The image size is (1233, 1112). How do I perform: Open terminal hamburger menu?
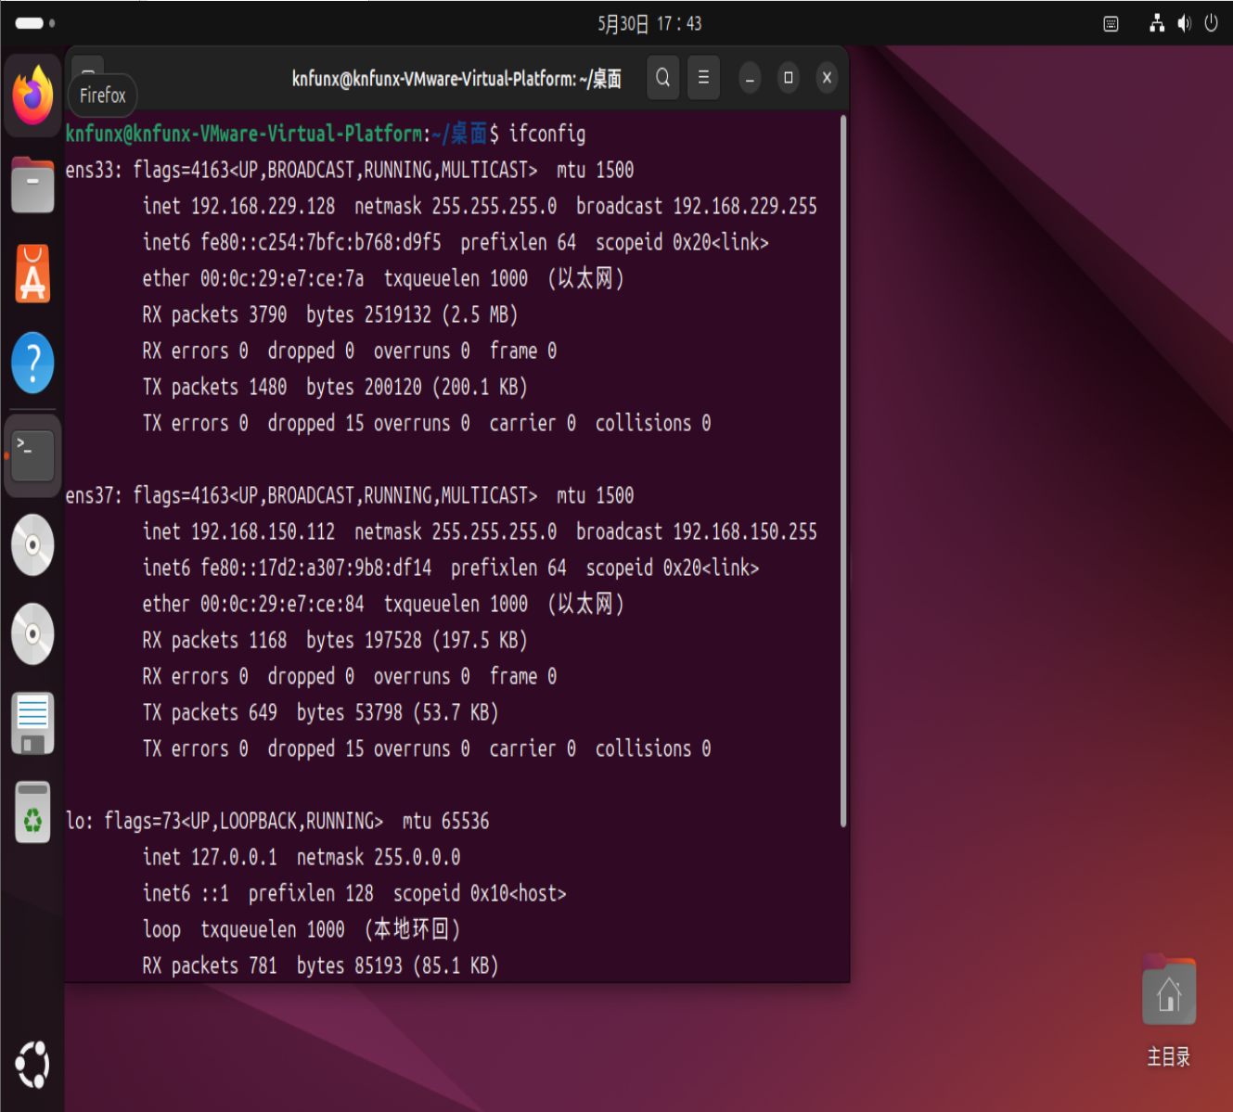coord(703,78)
